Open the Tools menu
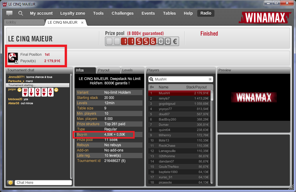The width and height of the screenshot is (296, 192). point(98,13)
